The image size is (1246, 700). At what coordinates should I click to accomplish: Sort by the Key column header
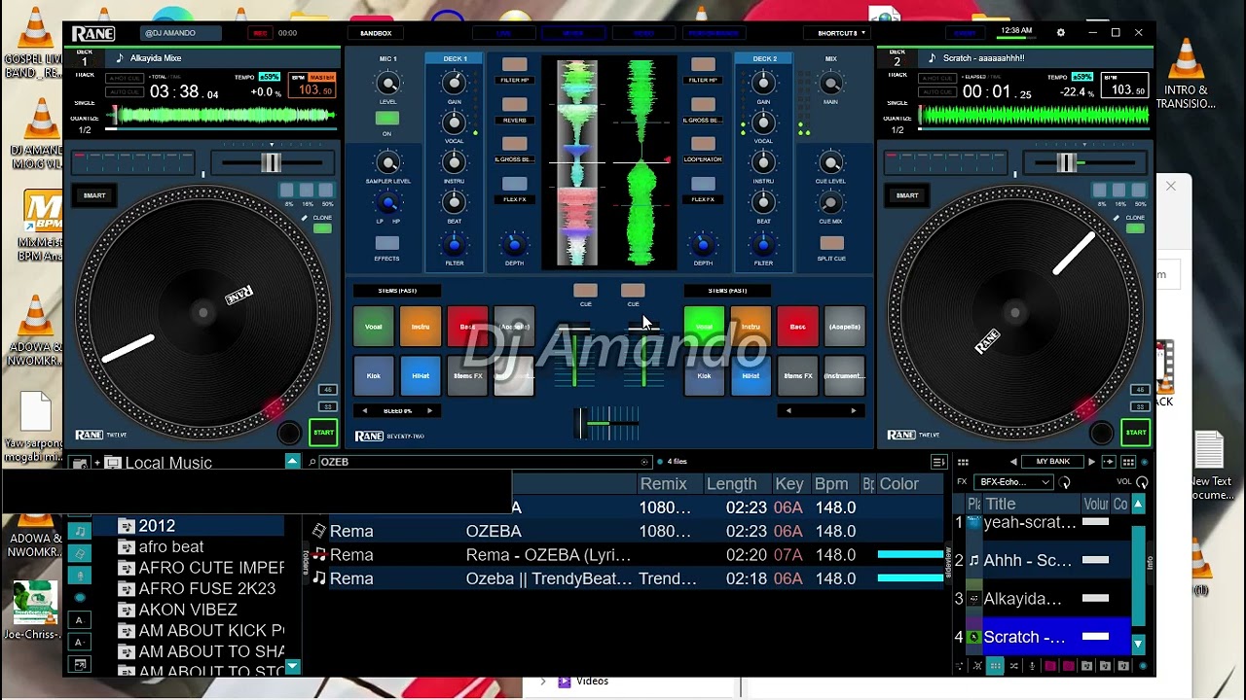tap(789, 484)
